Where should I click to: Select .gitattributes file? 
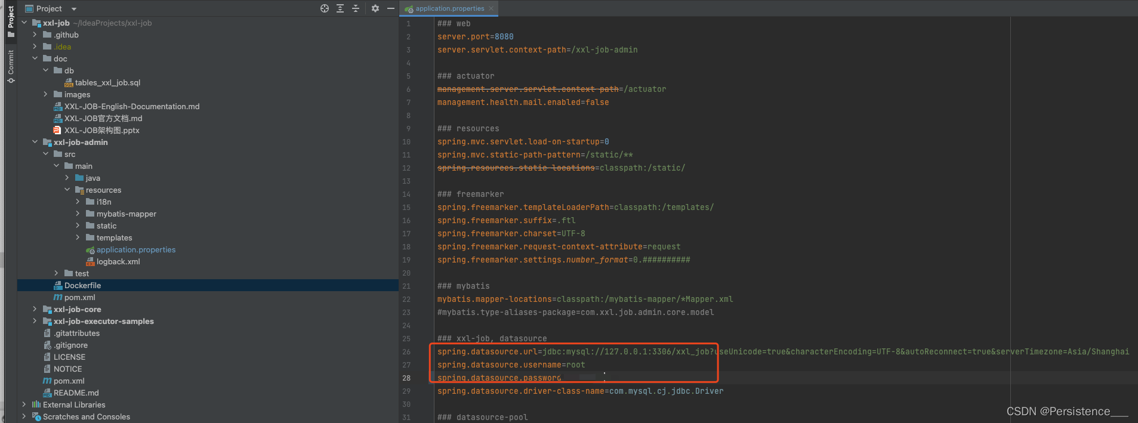click(x=76, y=333)
